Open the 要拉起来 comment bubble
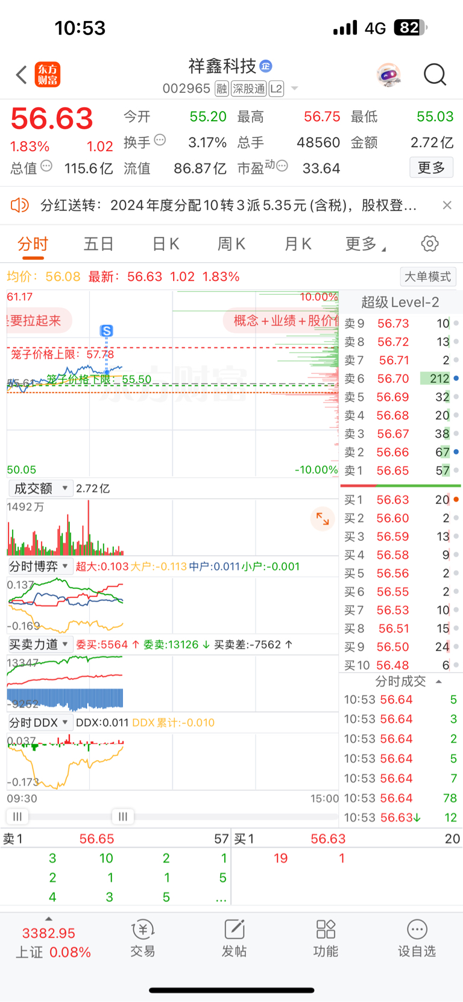This screenshot has width=463, height=1002. 39,321
